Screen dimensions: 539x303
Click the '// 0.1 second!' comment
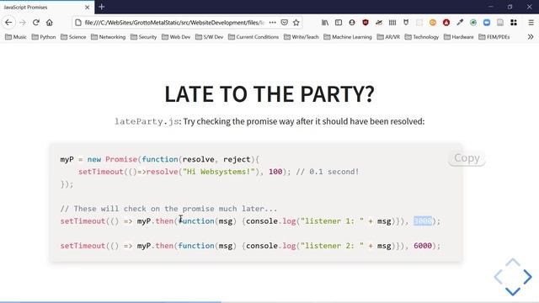(x=328, y=172)
